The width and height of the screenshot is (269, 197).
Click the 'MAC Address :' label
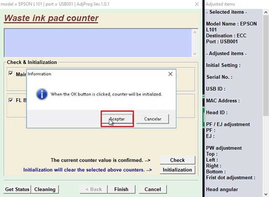pos(223,101)
